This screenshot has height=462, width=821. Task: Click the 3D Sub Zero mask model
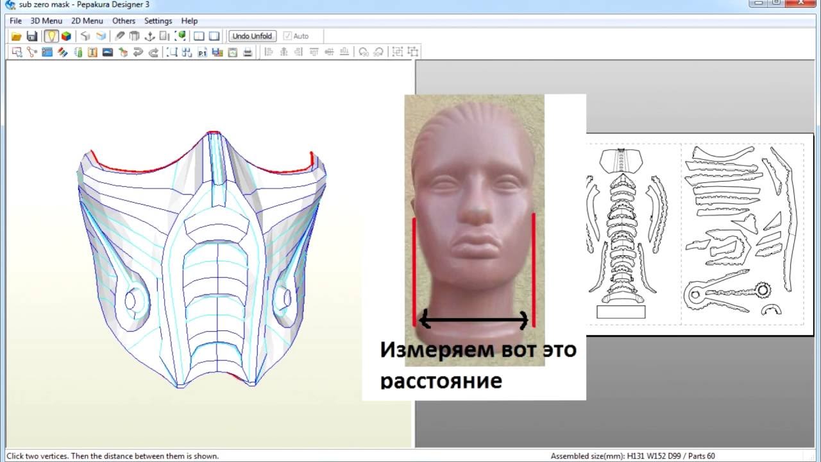(x=202, y=260)
